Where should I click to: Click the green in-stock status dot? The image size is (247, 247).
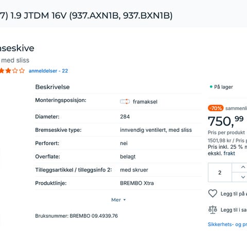point(211,86)
